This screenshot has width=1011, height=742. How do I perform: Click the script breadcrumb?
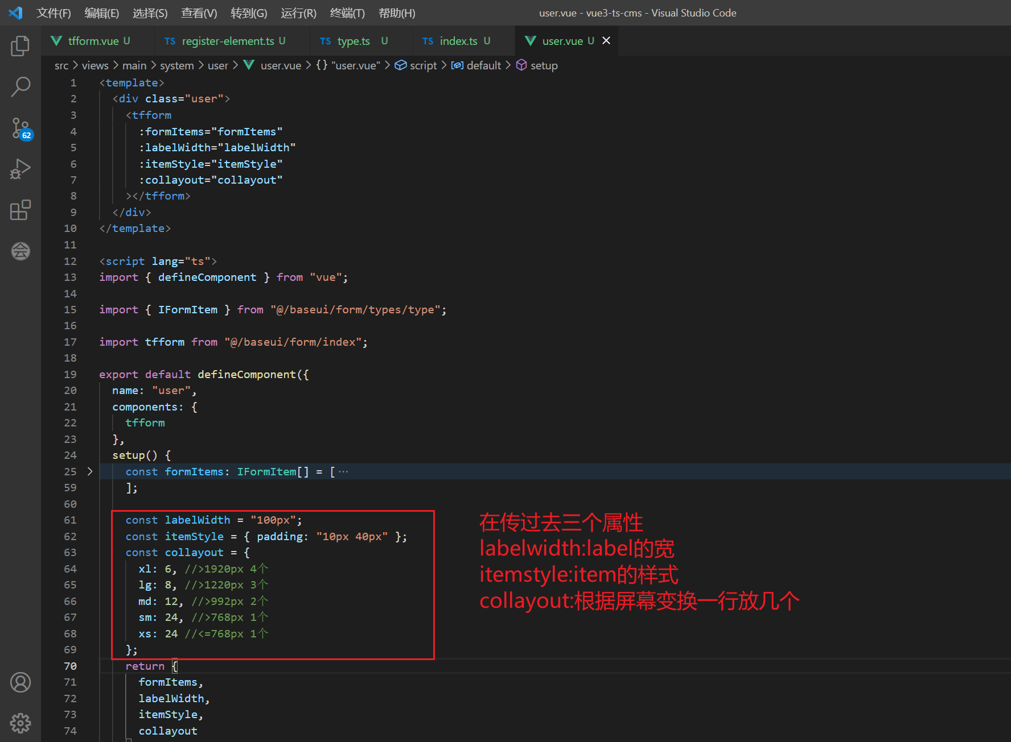click(416, 65)
